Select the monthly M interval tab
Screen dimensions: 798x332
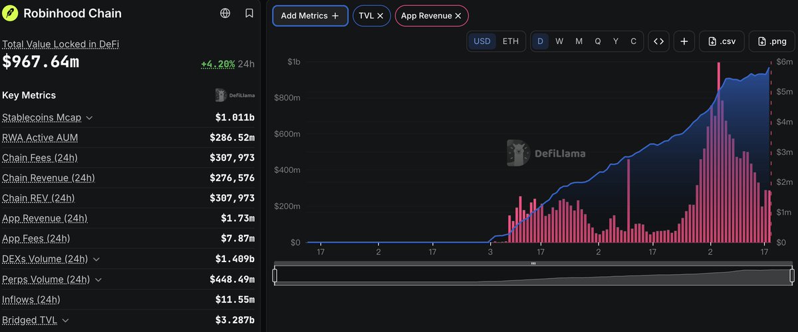(579, 41)
